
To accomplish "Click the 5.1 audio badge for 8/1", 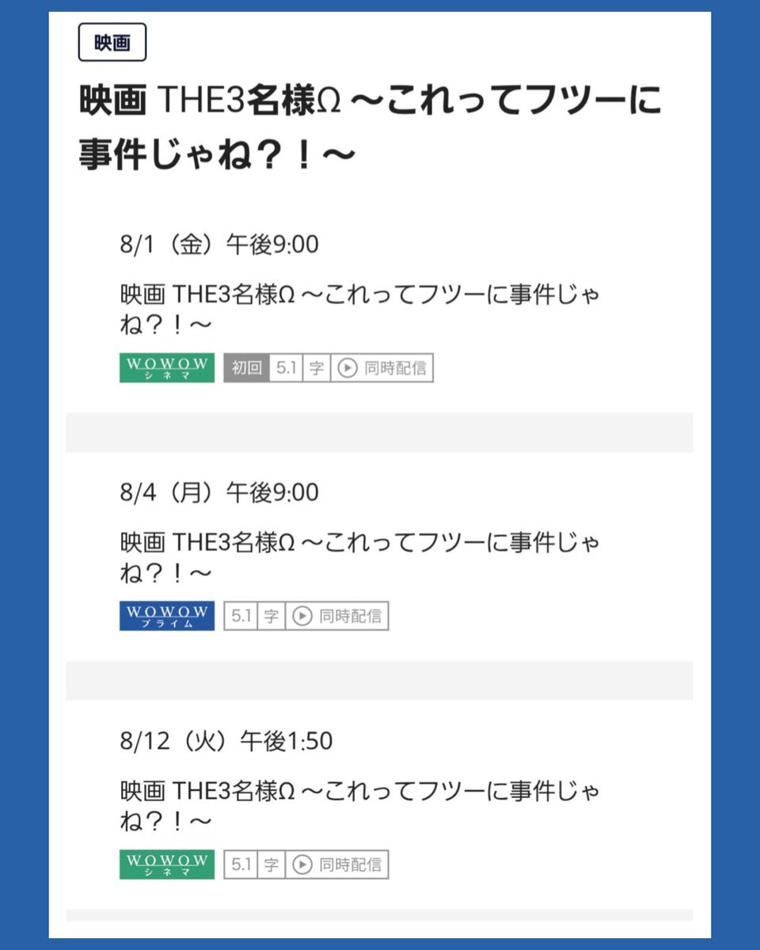I will point(286,368).
